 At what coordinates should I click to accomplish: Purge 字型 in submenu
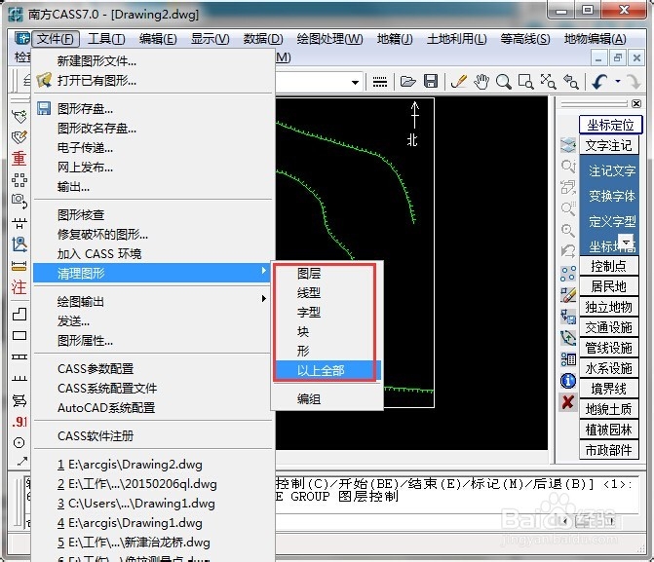pos(327,313)
